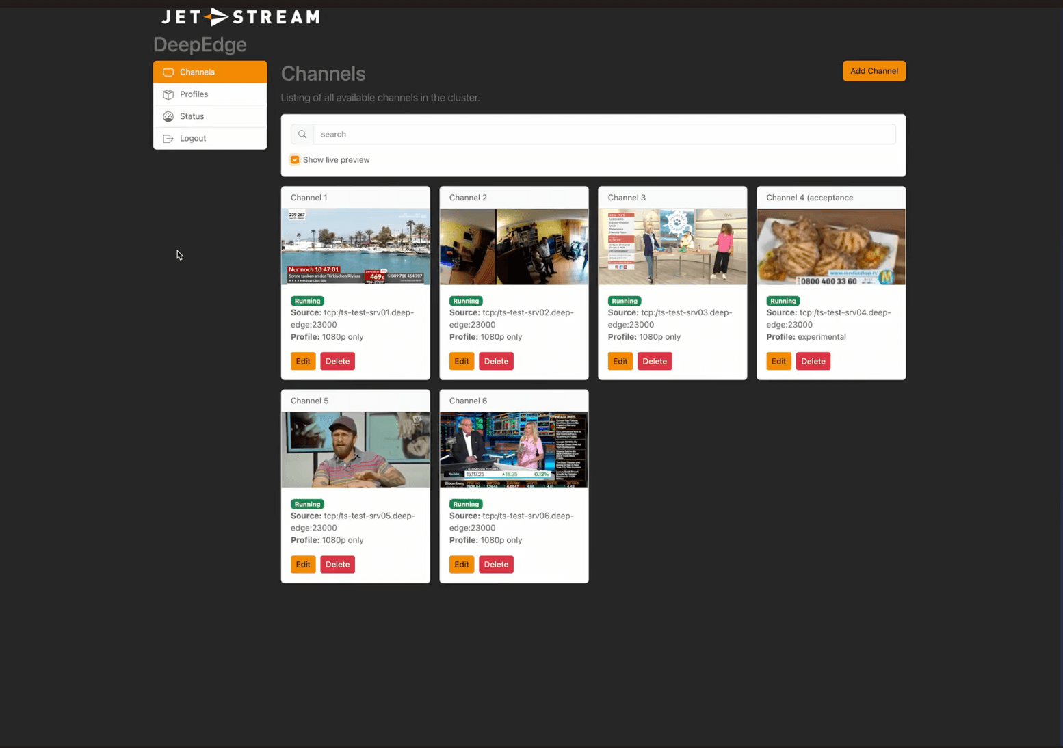
Task: Click the Running badge on Channel 4
Action: [783, 301]
